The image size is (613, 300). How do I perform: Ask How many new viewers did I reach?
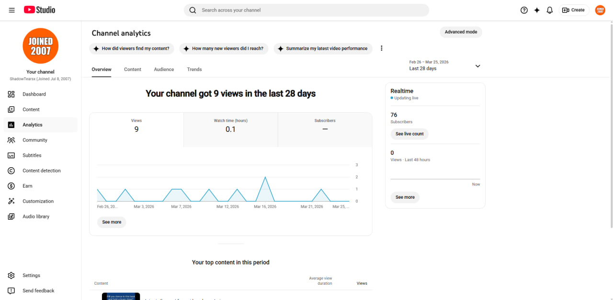tap(224, 48)
